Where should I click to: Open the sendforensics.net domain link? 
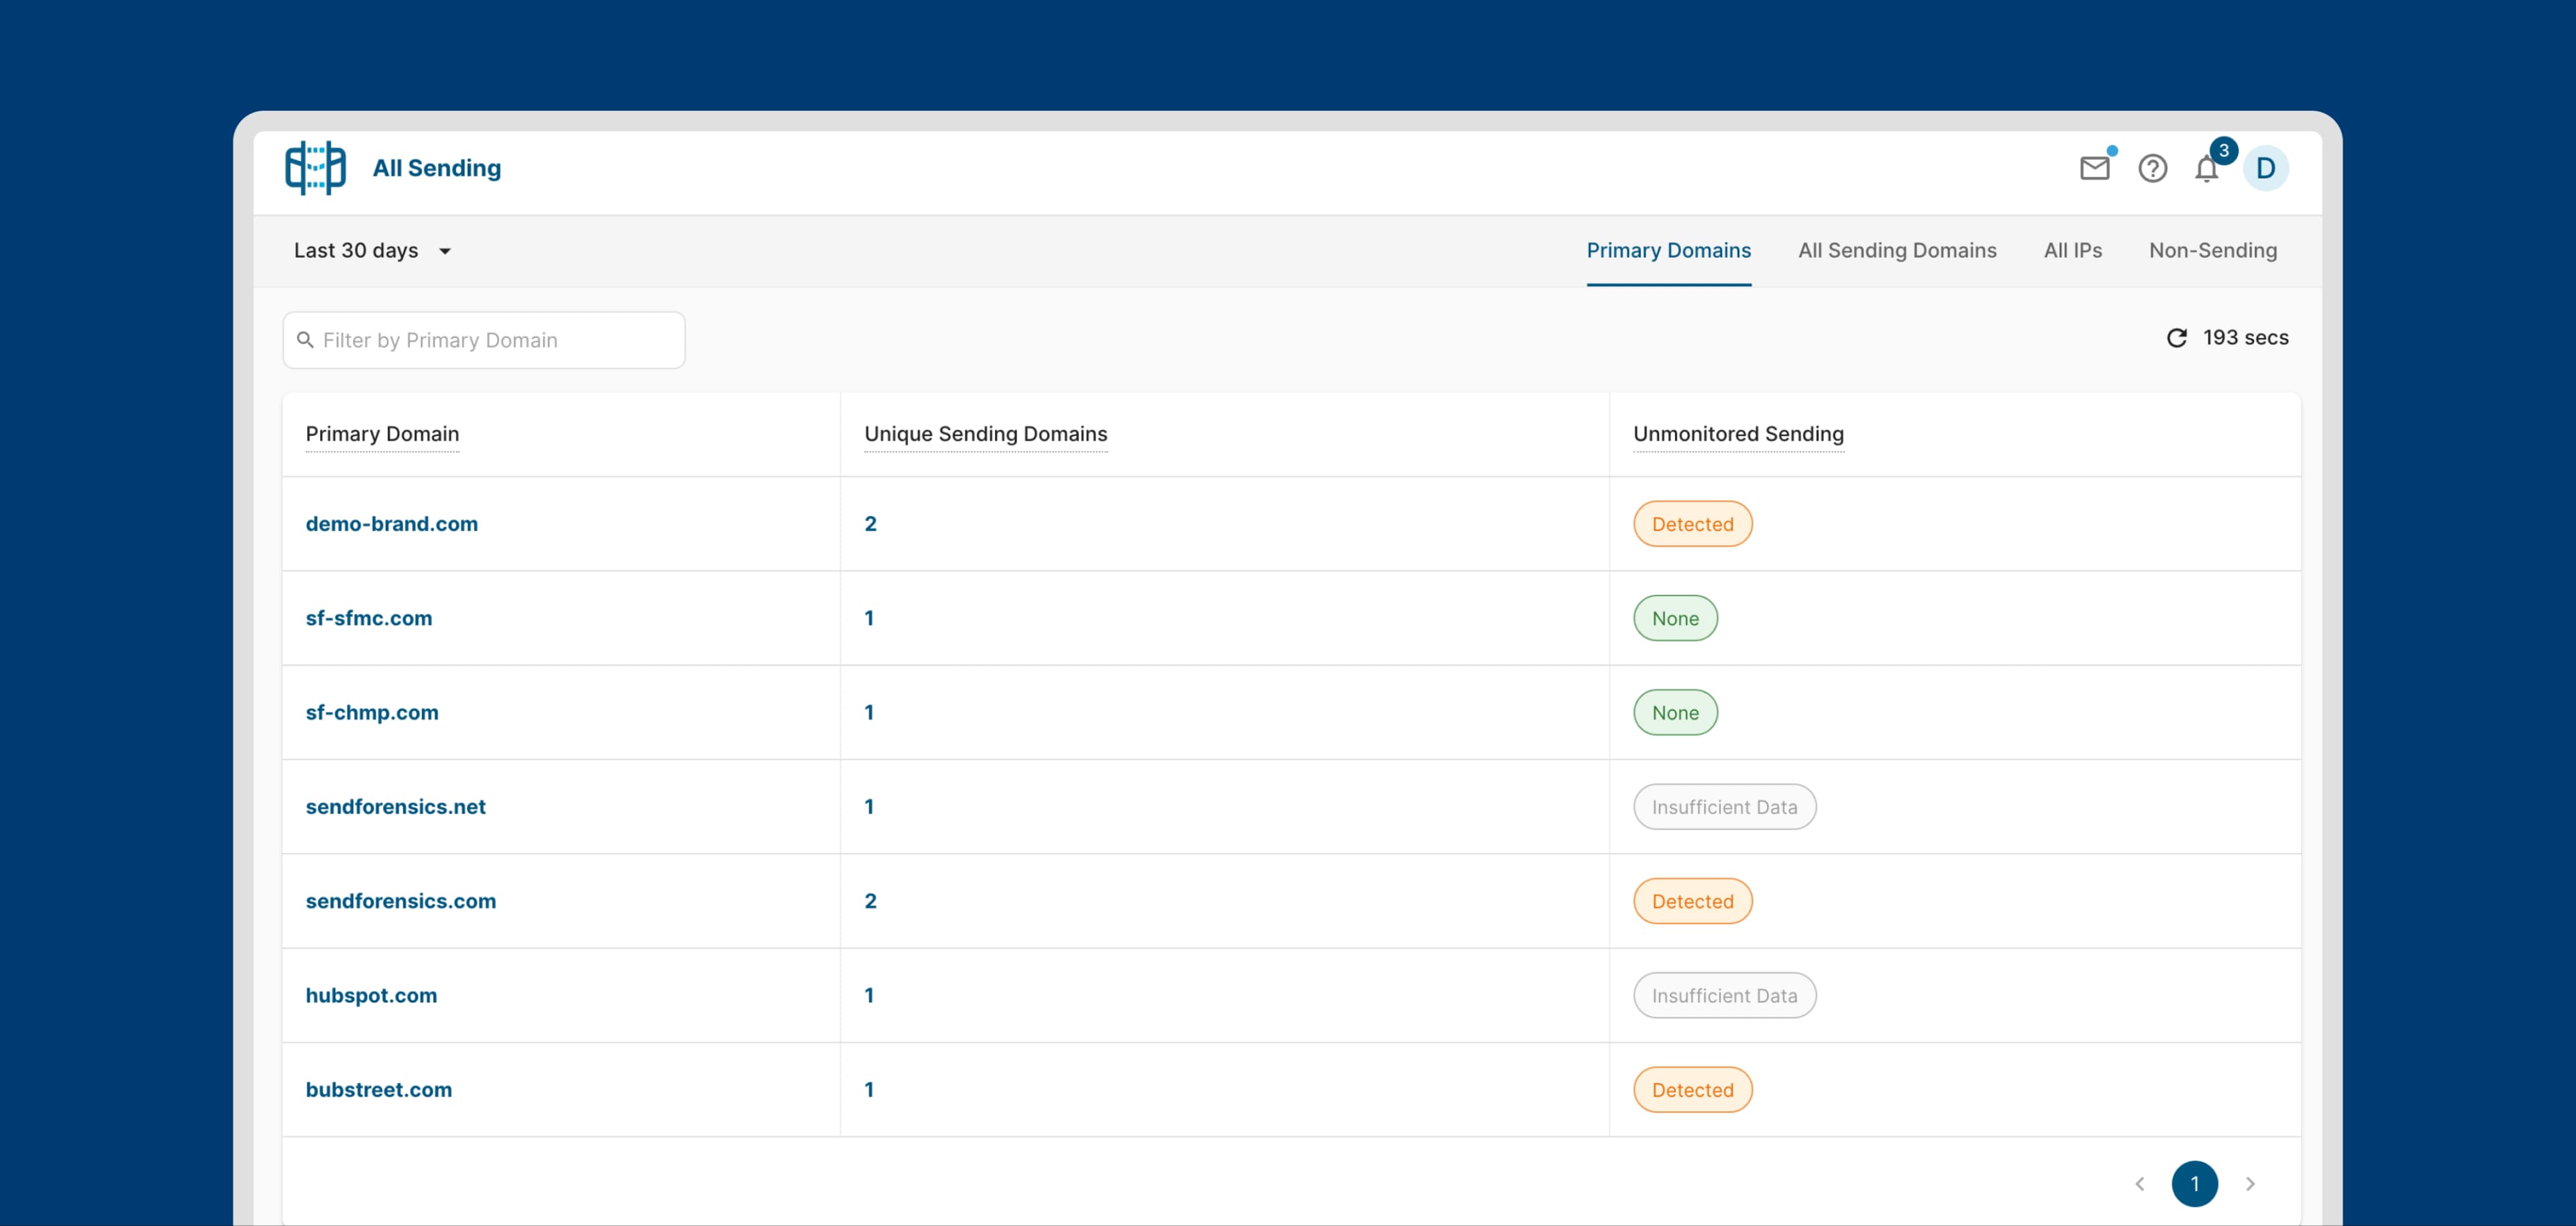click(x=395, y=807)
